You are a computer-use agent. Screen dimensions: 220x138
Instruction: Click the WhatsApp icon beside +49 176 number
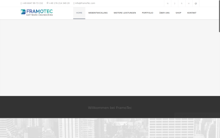click(48, 3)
